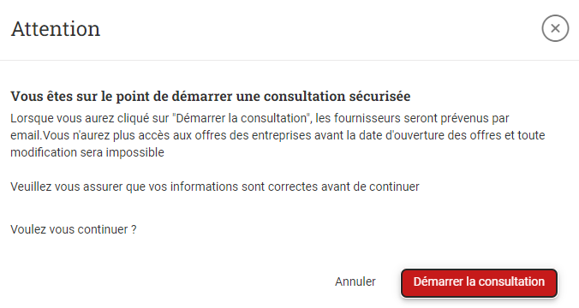This screenshot has width=579, height=308.
Task: Click the "Voulez vous continuer ?" question
Action: click(x=74, y=229)
